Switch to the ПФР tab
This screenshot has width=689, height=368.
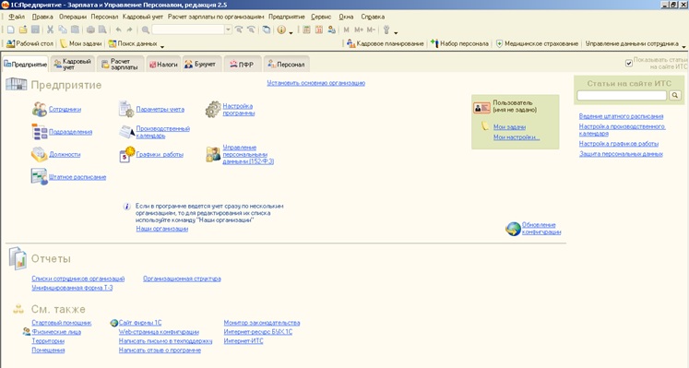coord(242,65)
